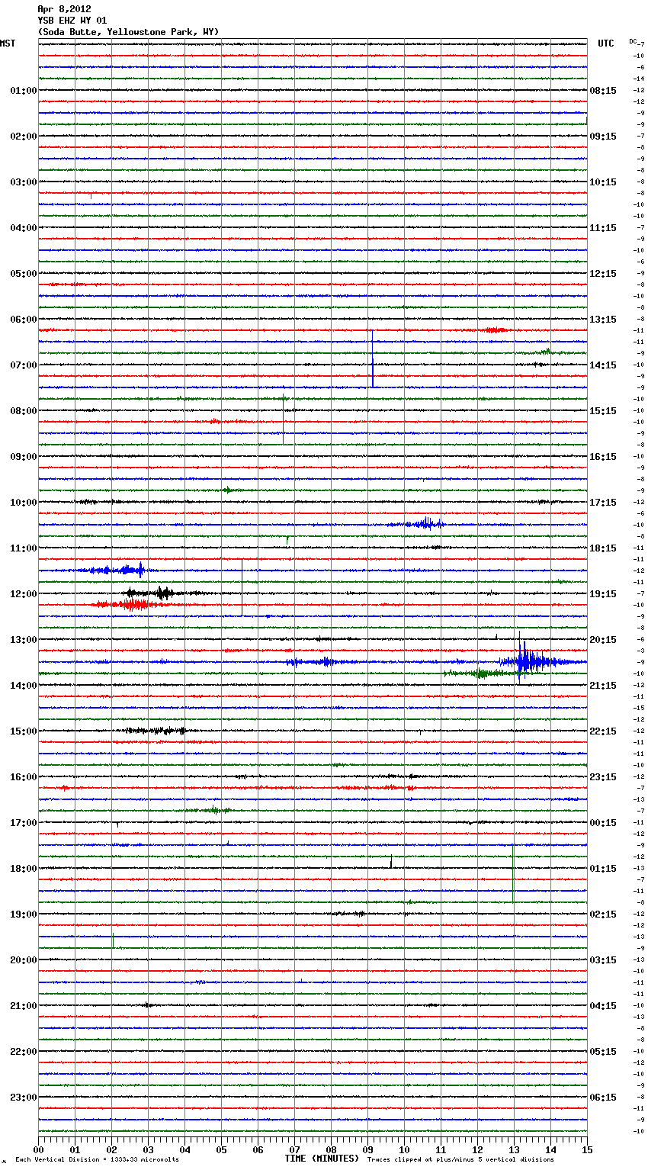Click the '18:15' UTC time label
The image size is (648, 1170).
(603, 548)
